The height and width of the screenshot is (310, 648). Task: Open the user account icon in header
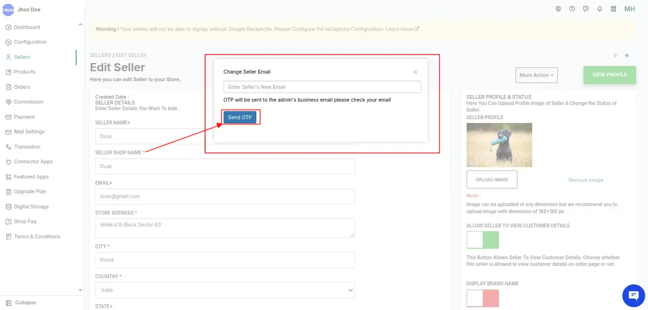point(558,9)
